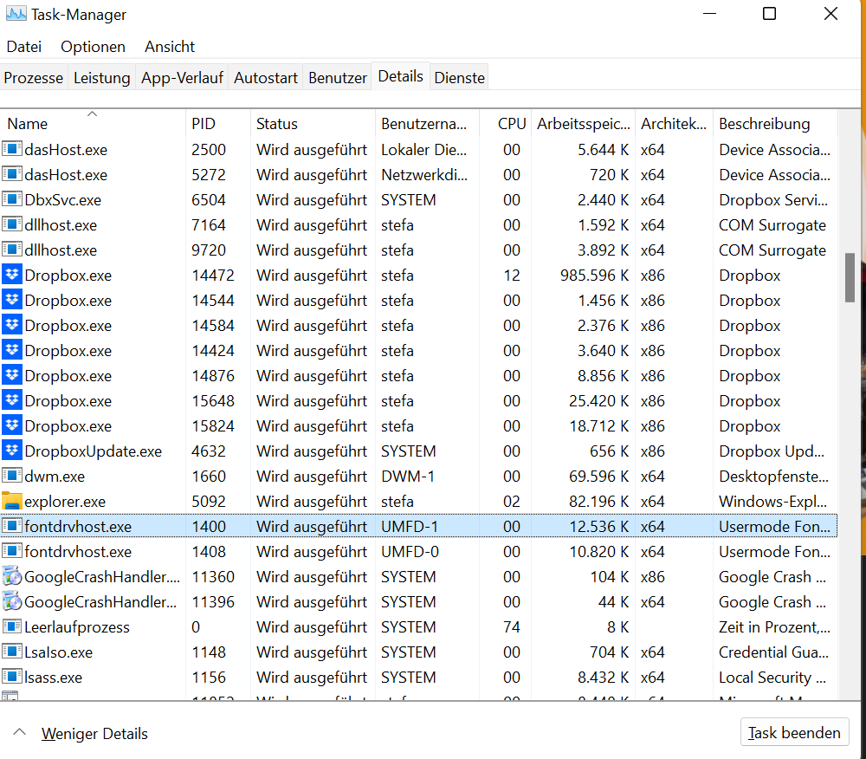Click the vertical scrollbar thumb
The image size is (866, 759).
click(850, 278)
